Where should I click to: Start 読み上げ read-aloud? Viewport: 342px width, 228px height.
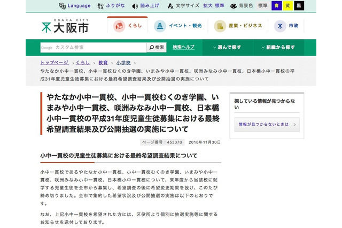(x=150, y=6)
